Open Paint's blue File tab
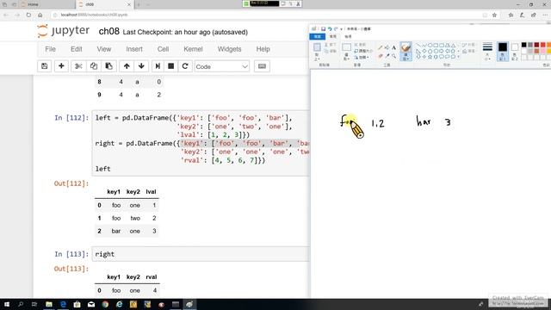551x310 pixels. [x=318, y=36]
